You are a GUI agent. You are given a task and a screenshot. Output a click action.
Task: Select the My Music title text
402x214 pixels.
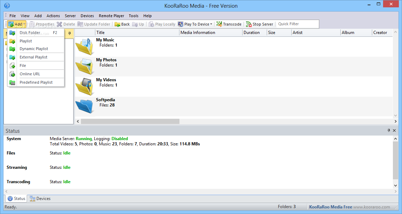coord(105,40)
